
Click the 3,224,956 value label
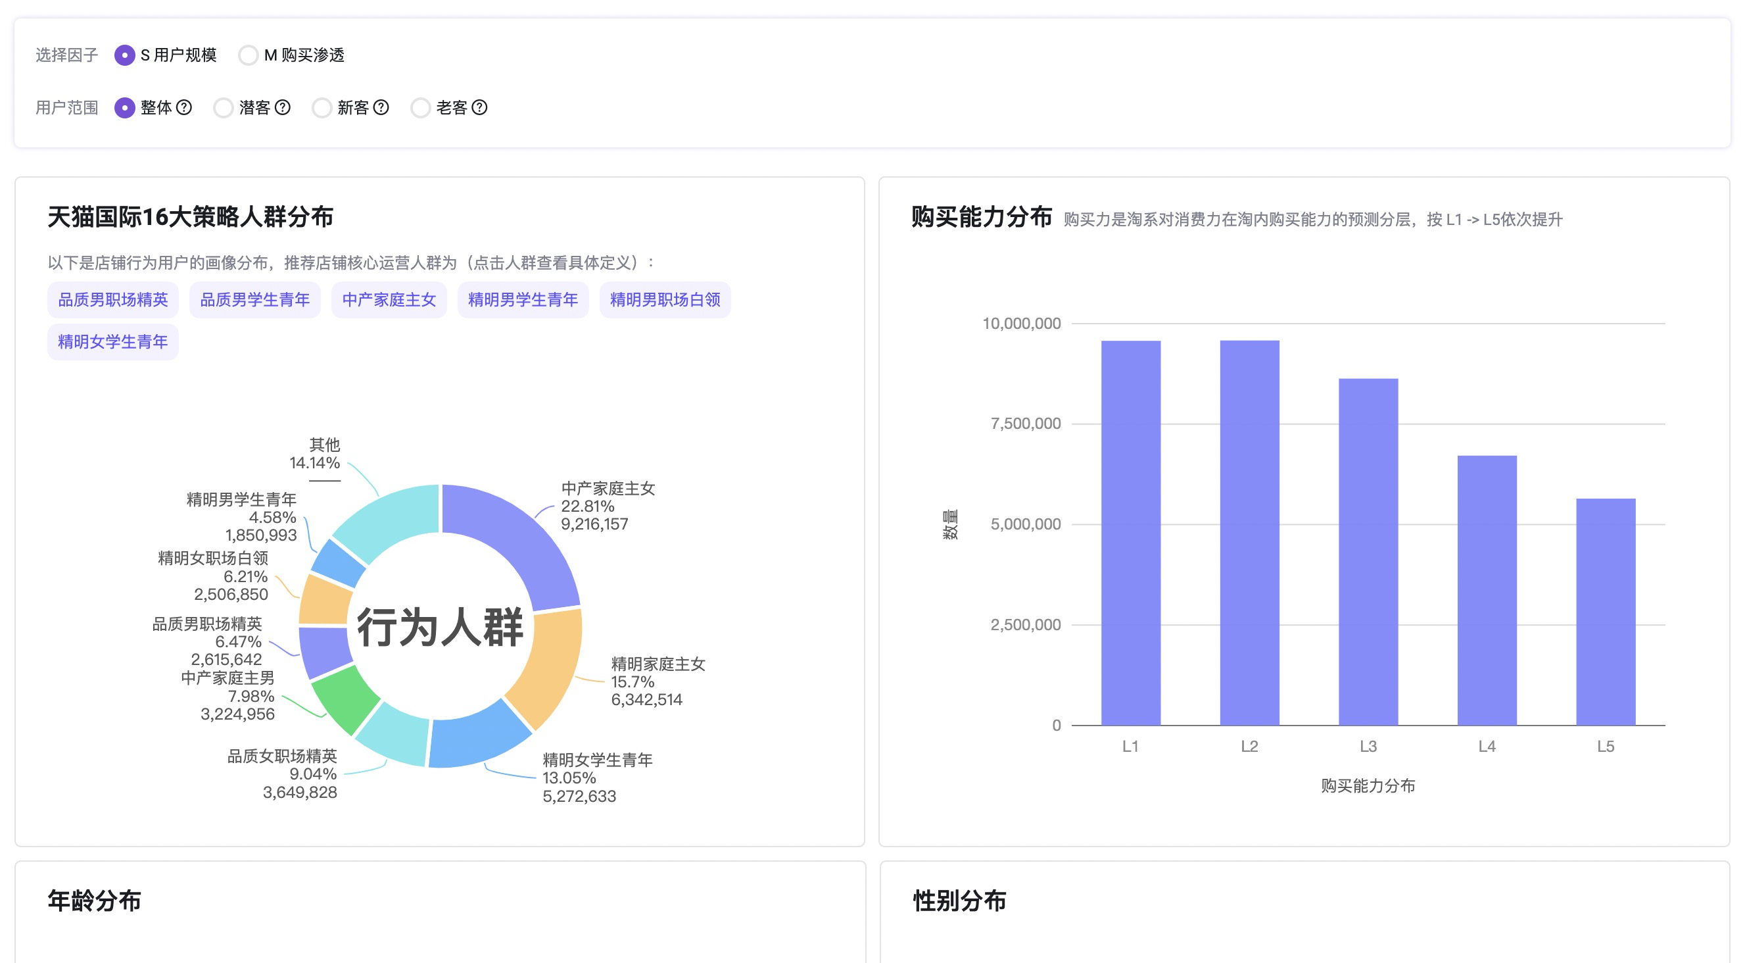pyautogui.click(x=237, y=714)
